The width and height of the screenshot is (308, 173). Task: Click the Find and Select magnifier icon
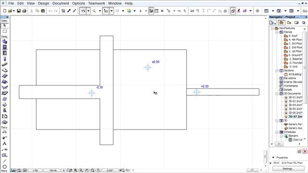(x=63, y=11)
